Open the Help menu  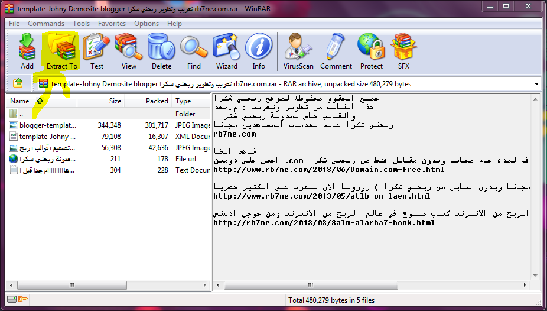click(174, 24)
